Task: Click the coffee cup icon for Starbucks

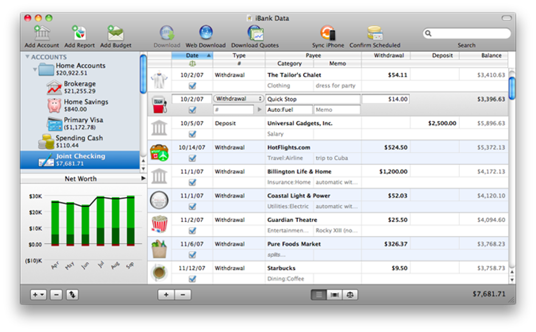Action: tap(159, 273)
